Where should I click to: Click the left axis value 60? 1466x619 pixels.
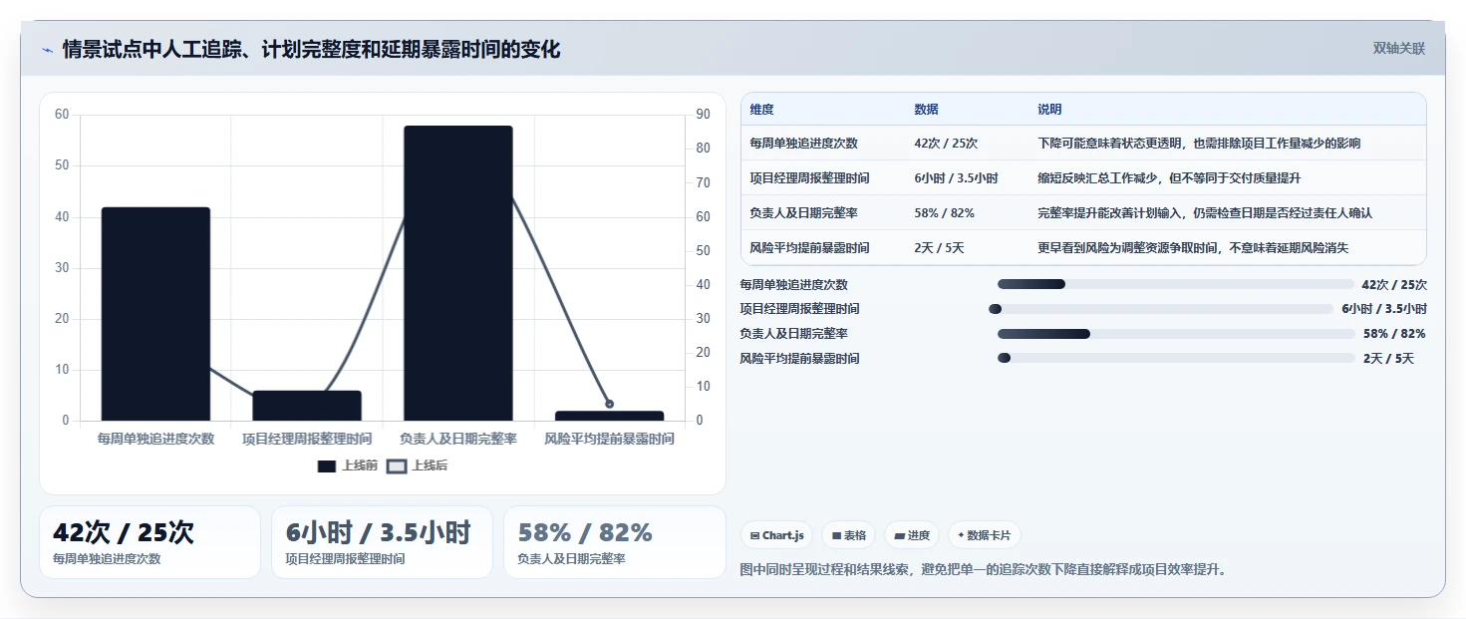(62, 115)
